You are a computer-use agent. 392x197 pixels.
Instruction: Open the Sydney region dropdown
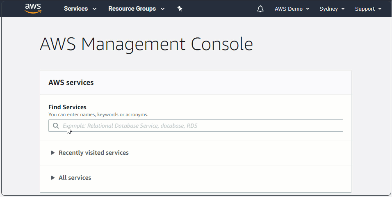(332, 9)
